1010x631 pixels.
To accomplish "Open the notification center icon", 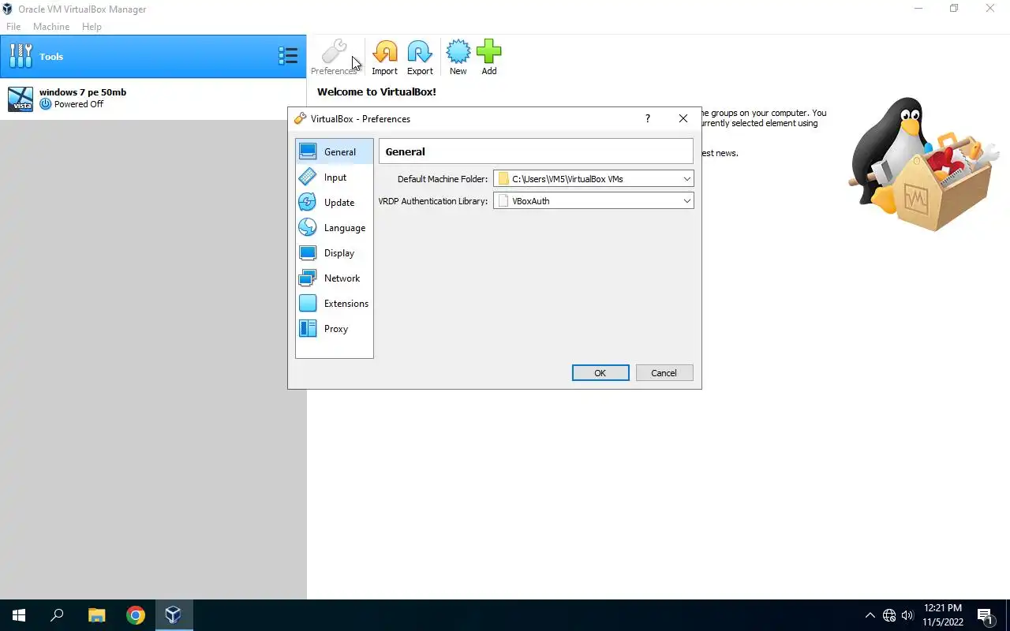I will tap(985, 615).
